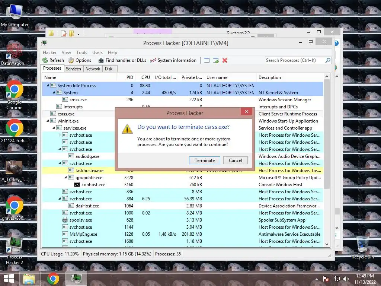The height and width of the screenshot is (286, 381).
Task: Collapse svchost.exe parent of taskhostex.exe
Action: pyautogui.click(x=60, y=163)
